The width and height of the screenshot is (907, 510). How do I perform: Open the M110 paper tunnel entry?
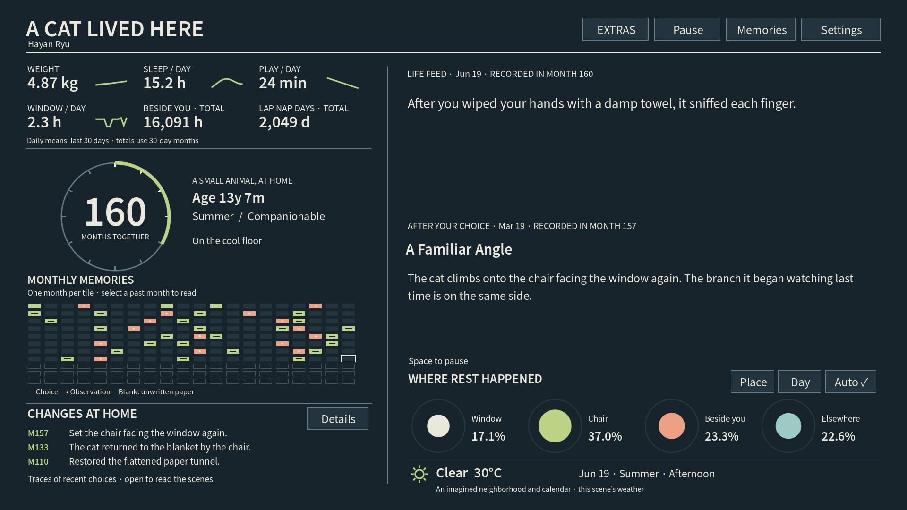(124, 461)
